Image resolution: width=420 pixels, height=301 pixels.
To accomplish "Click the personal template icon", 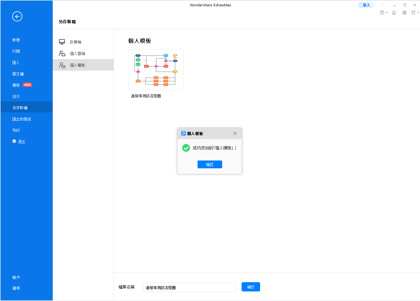I will 62,65.
